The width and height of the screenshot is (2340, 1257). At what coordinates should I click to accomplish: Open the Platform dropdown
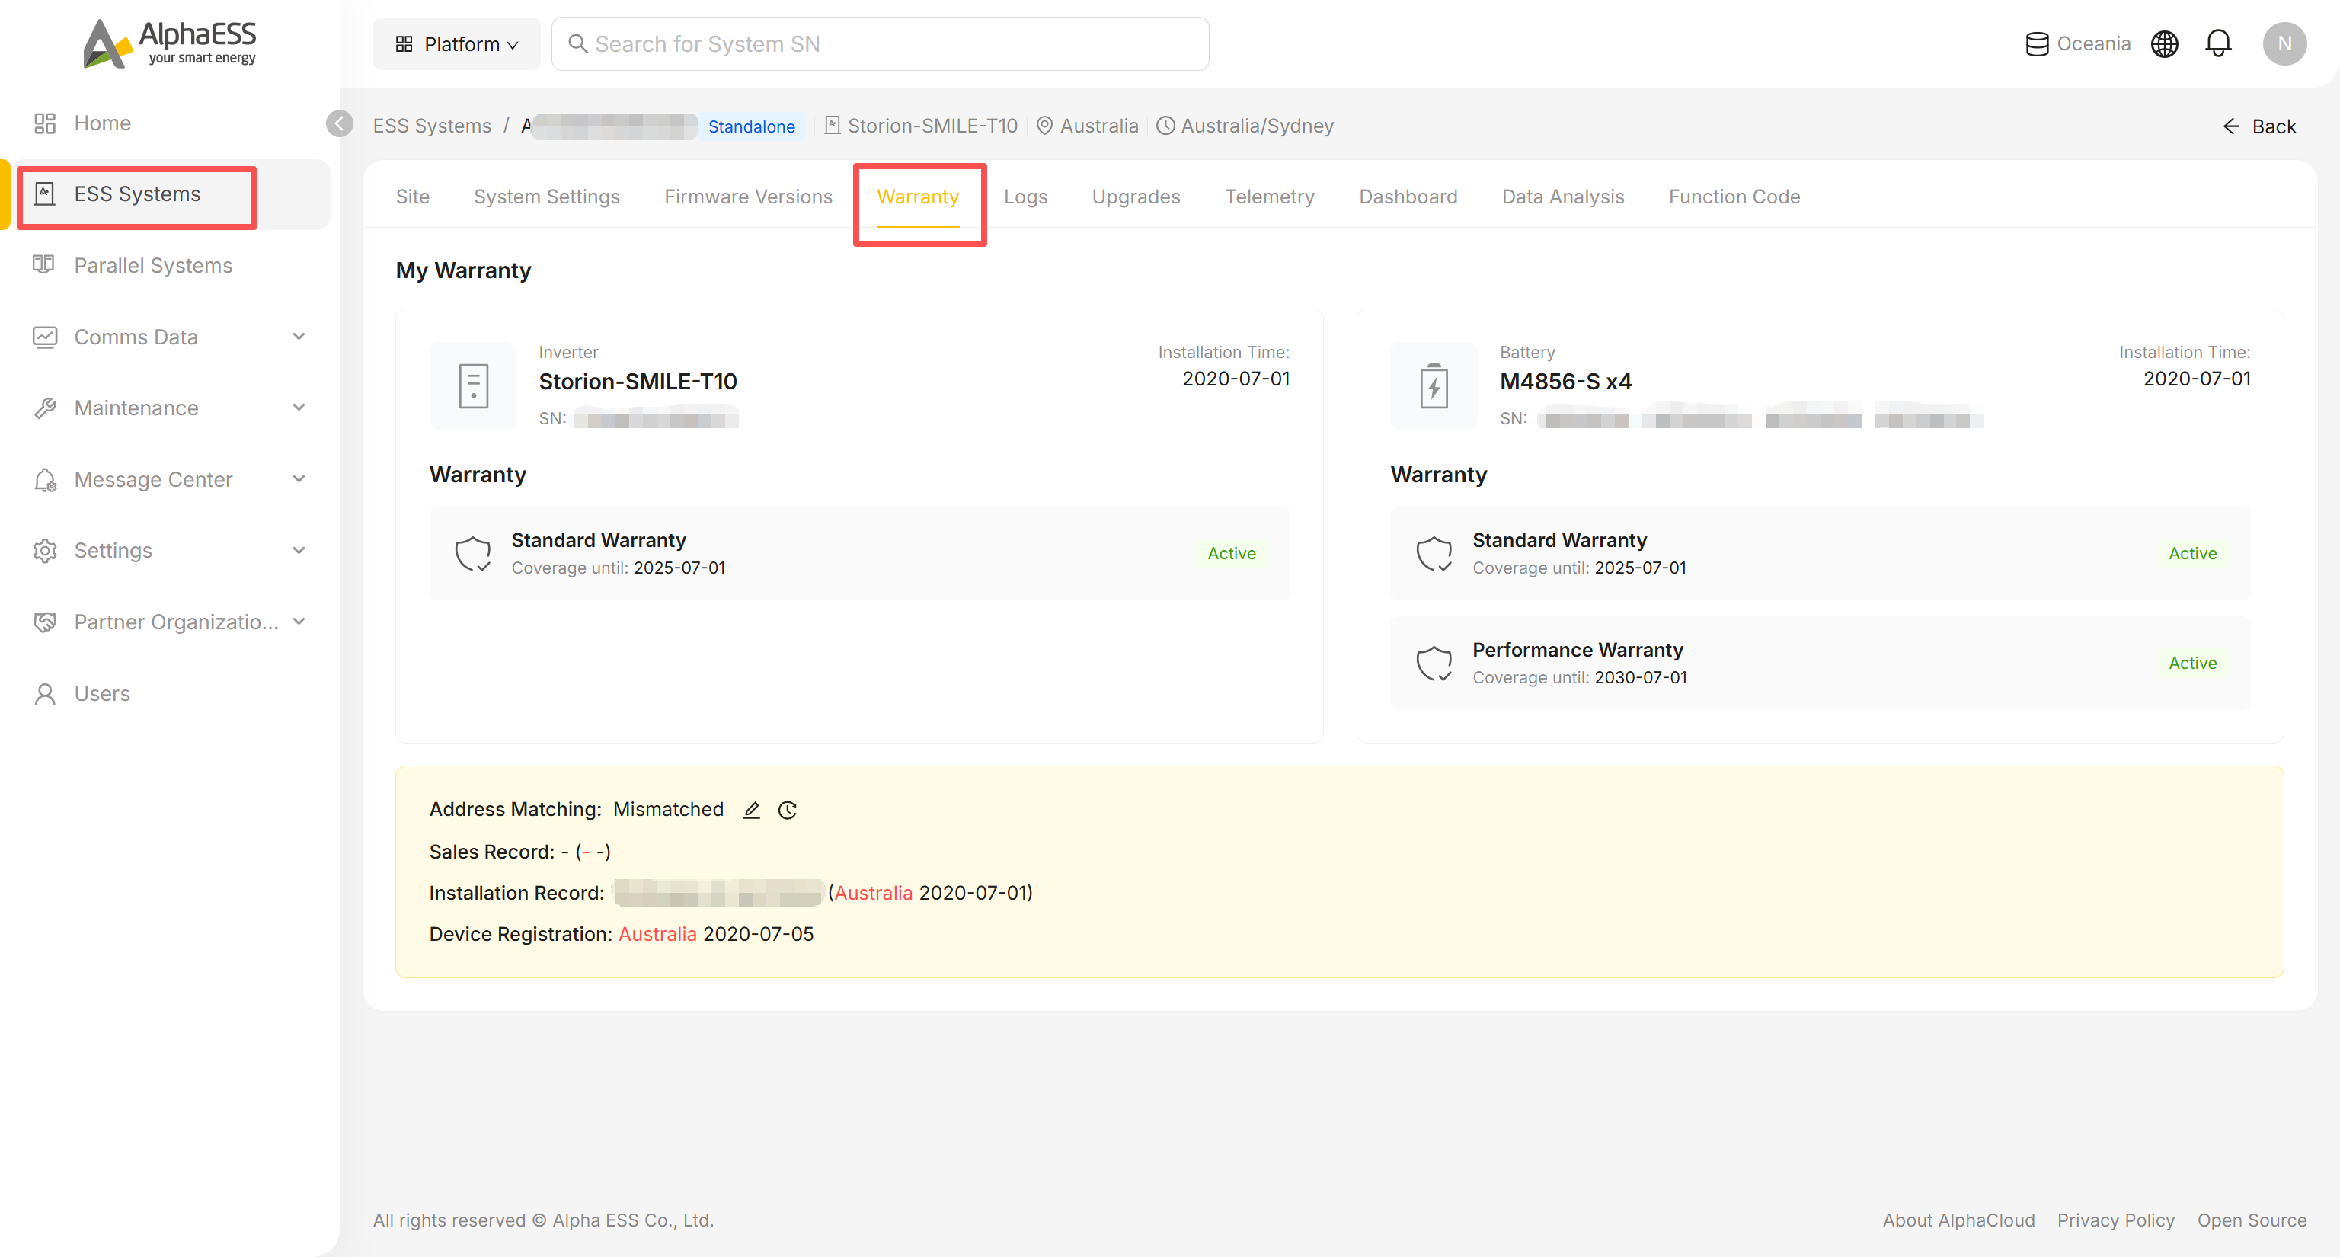(457, 43)
